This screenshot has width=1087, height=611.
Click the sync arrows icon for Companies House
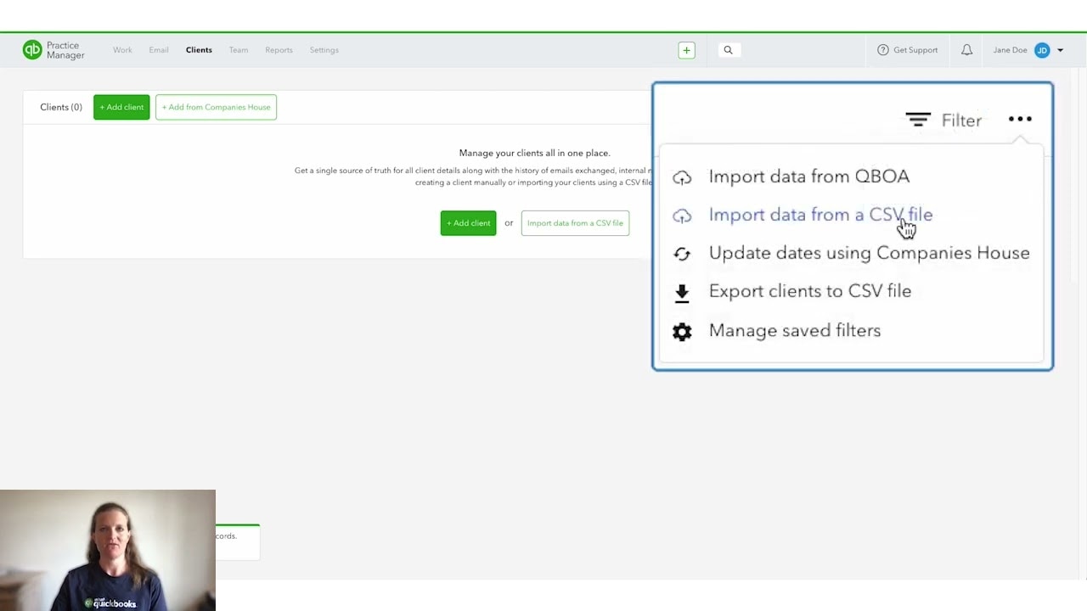pos(682,254)
